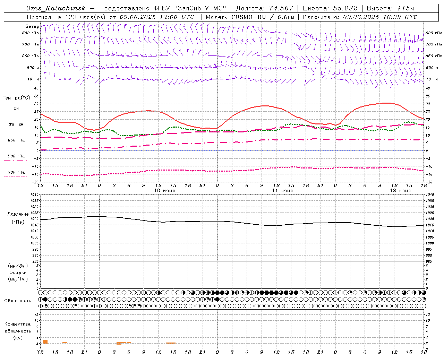Click the station name Oms_Kalachinsk in the header

point(55,8)
